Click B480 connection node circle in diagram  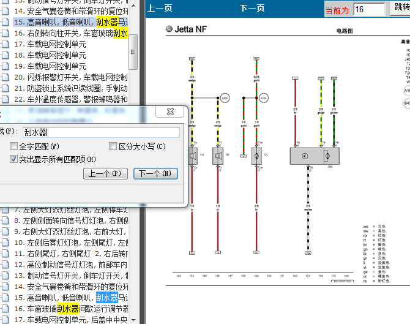pyautogui.click(x=225, y=98)
